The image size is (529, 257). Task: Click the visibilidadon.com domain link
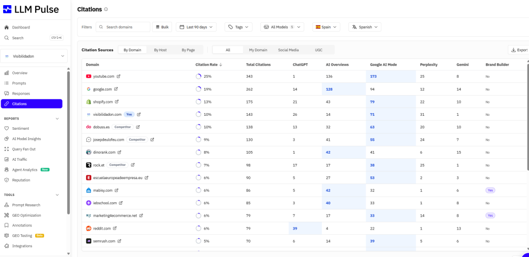click(x=107, y=114)
